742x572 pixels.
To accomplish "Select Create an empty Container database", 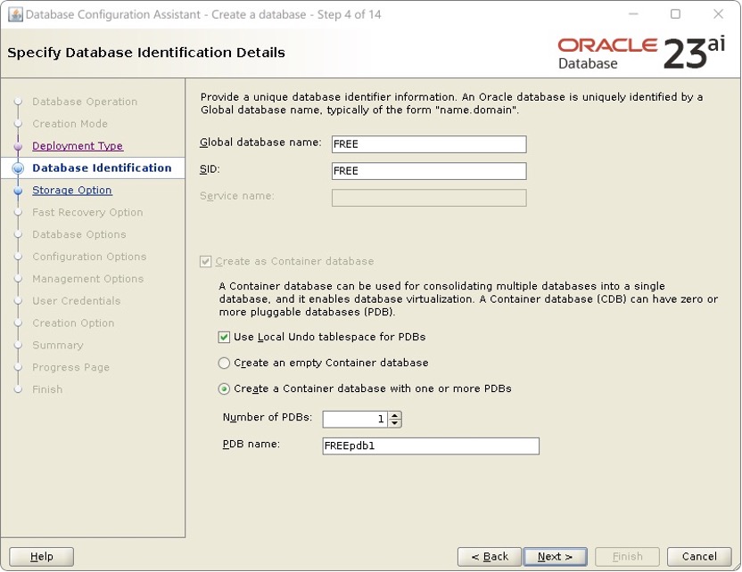I will pos(226,364).
